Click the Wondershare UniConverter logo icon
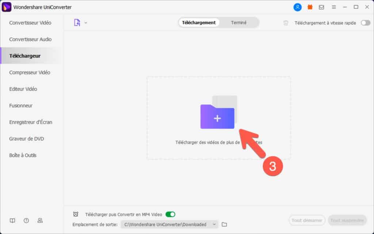This screenshot has width=374, height=234. pos(7,7)
